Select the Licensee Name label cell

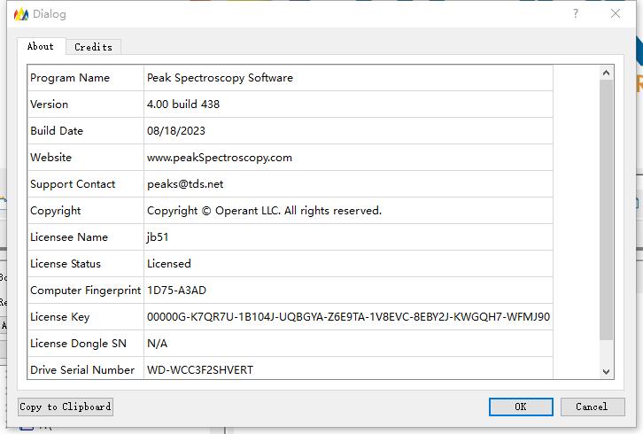tap(86, 237)
